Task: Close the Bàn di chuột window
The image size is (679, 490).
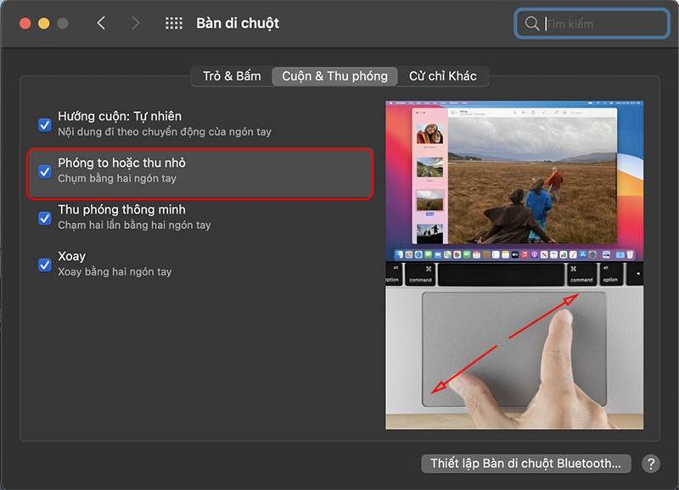Action: 24,24
